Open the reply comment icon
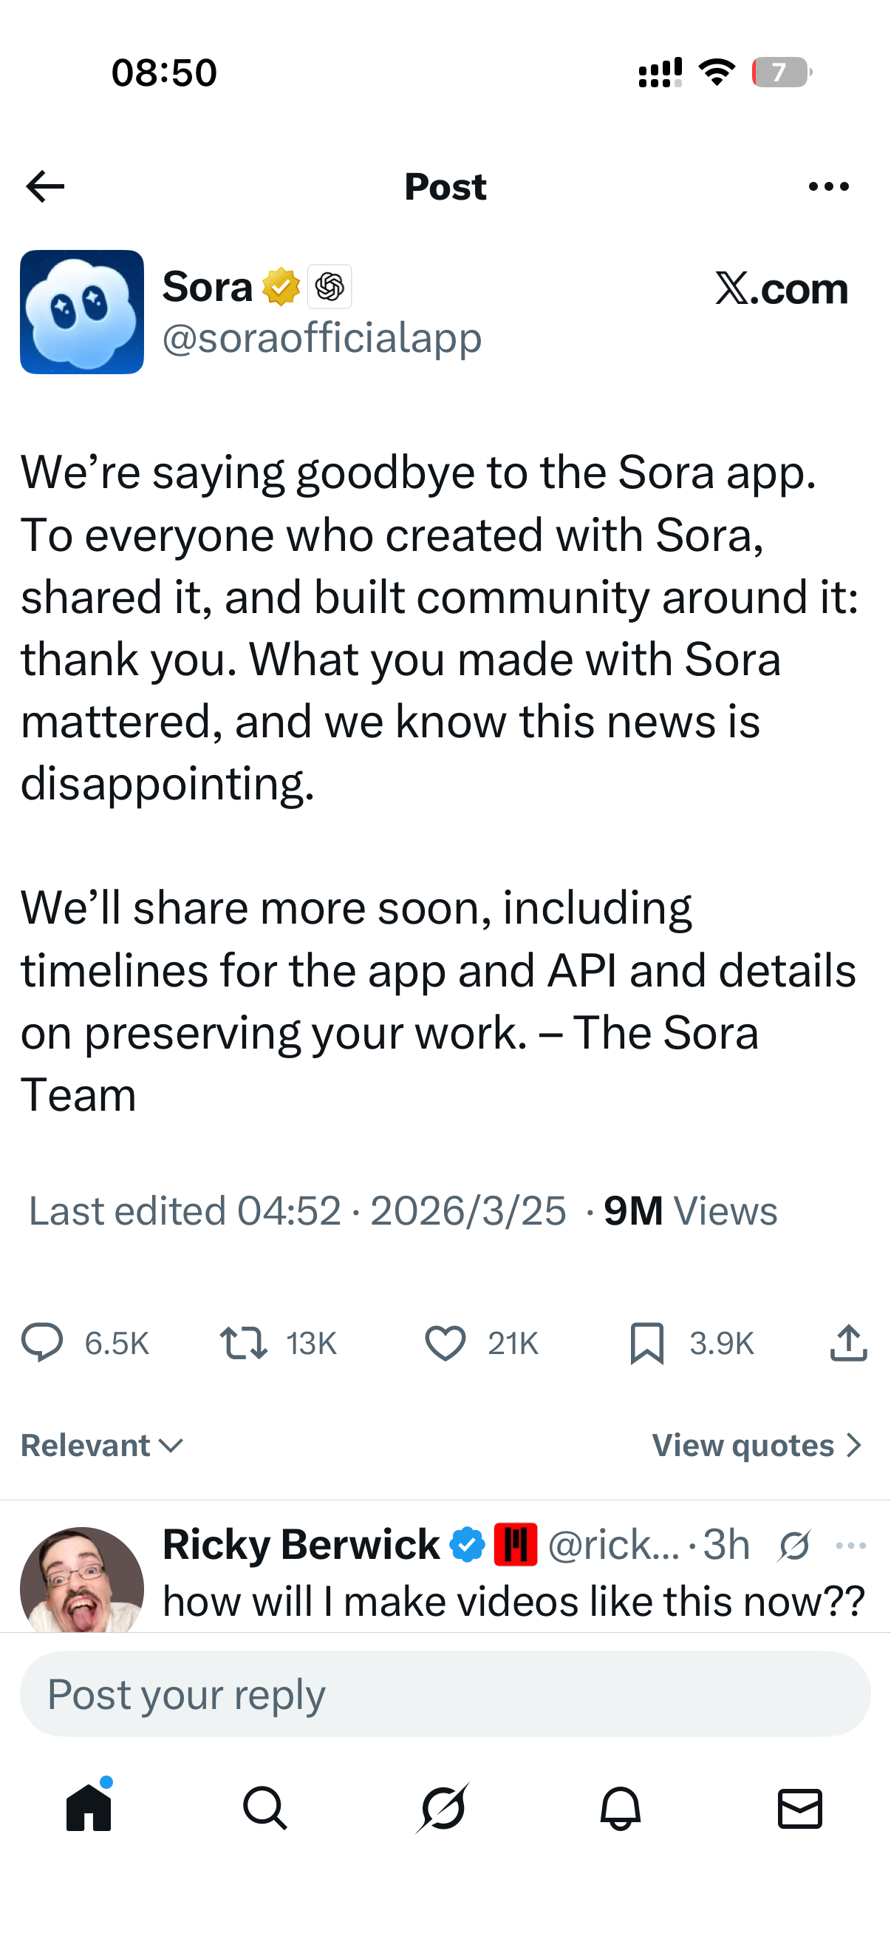The height and width of the screenshot is (1939, 891). 42,1343
